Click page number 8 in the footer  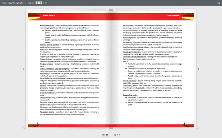pyautogui.click(x=185, y=124)
